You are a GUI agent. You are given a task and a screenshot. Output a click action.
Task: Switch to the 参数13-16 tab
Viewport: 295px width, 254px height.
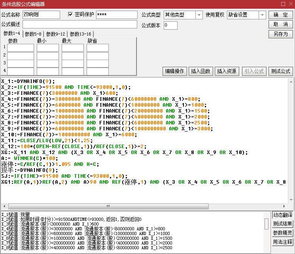tap(80, 34)
